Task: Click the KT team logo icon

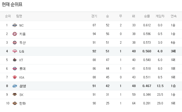Action: point(15,60)
